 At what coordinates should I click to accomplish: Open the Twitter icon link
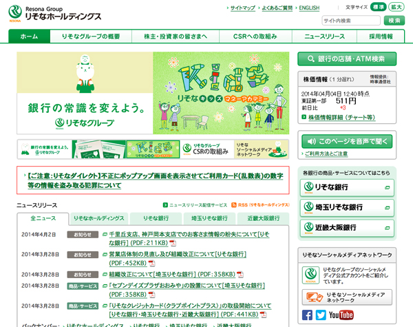321,315
